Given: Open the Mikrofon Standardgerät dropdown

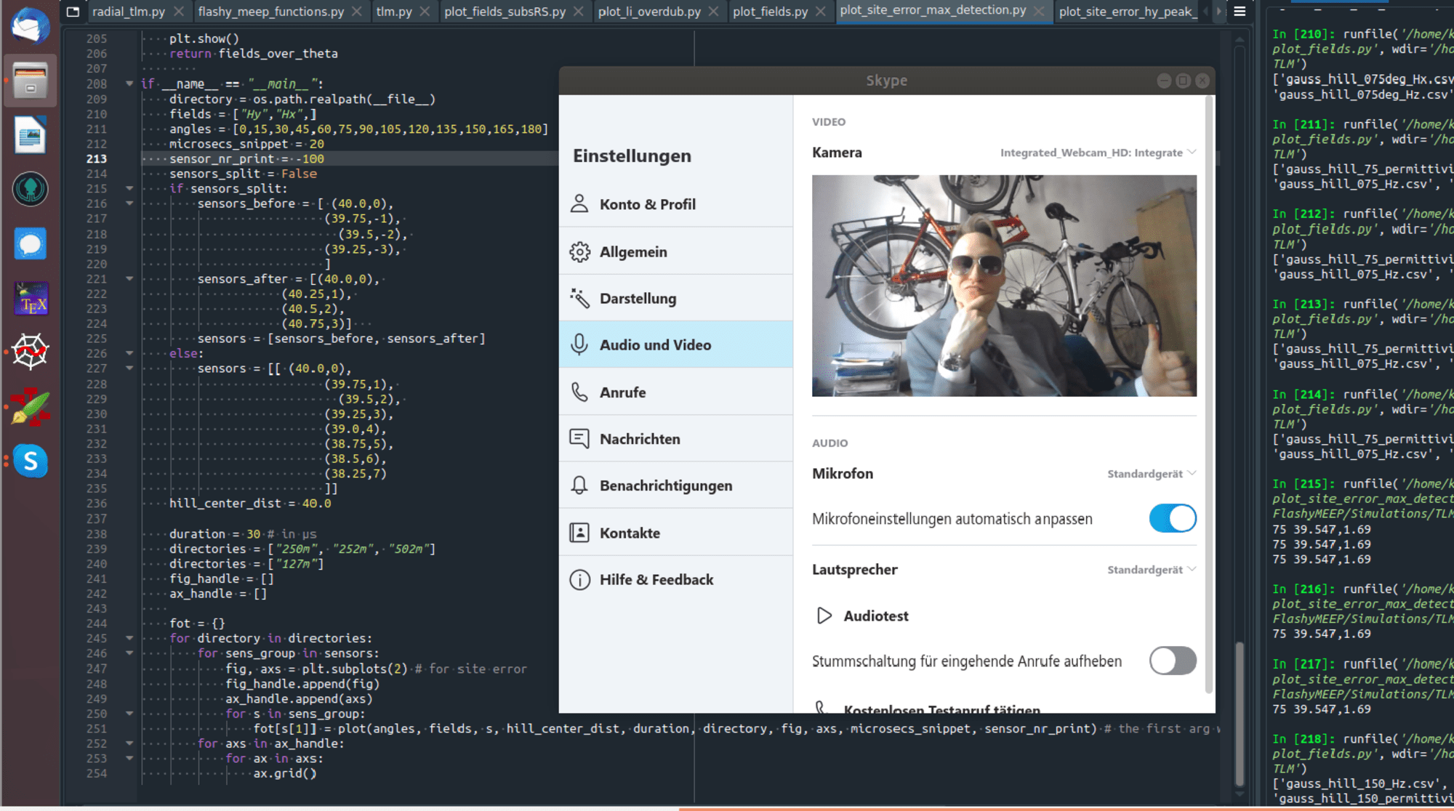Looking at the screenshot, I should pyautogui.click(x=1151, y=474).
